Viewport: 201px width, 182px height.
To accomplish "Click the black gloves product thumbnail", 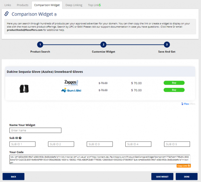I will 24,89.
